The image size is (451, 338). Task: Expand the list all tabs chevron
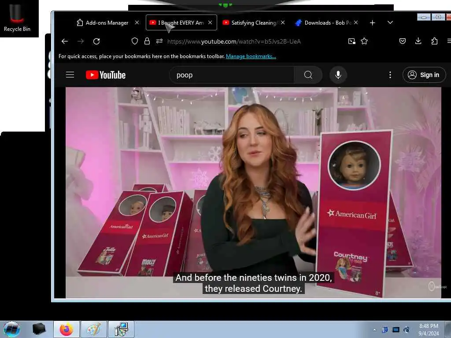tap(390, 22)
